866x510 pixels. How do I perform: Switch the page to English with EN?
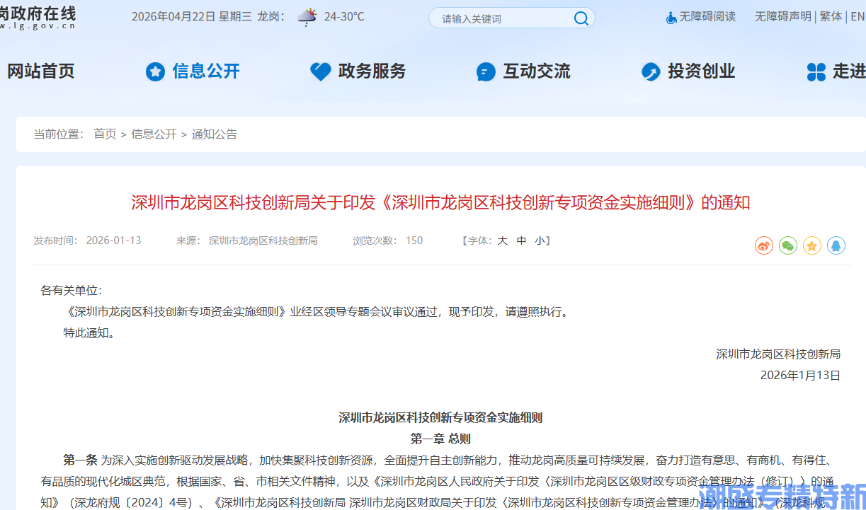coord(859,16)
